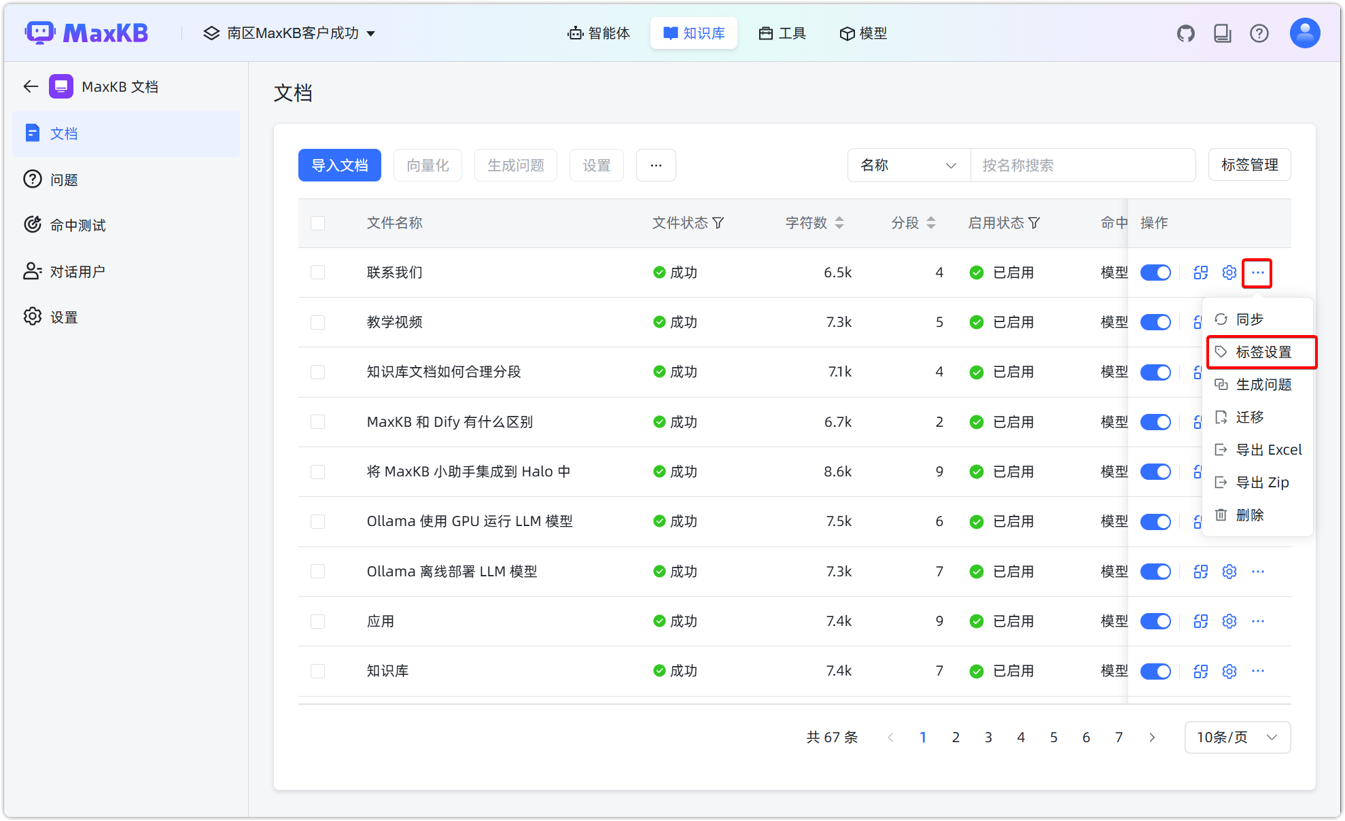Click the help question mark icon
The width and height of the screenshot is (1345, 821).
tap(1259, 33)
